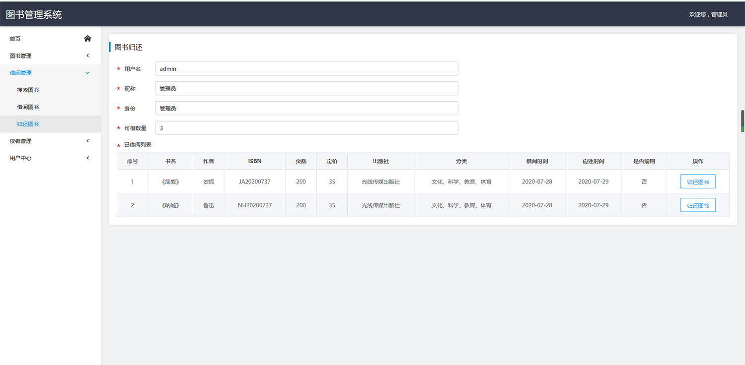Viewport: 745px width, 365px height.
Task: Focus the 可借数量 field showing 3
Action: 306,128
